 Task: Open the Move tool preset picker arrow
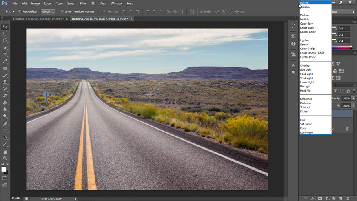[x=13, y=11]
